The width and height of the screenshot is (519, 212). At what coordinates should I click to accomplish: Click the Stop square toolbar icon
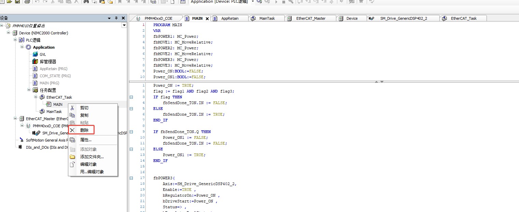283,2
